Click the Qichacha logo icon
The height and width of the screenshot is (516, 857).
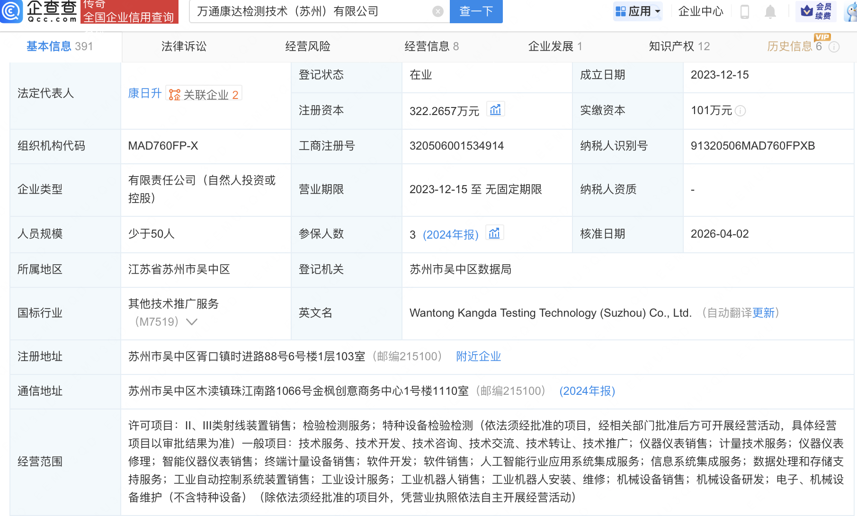pyautogui.click(x=11, y=11)
